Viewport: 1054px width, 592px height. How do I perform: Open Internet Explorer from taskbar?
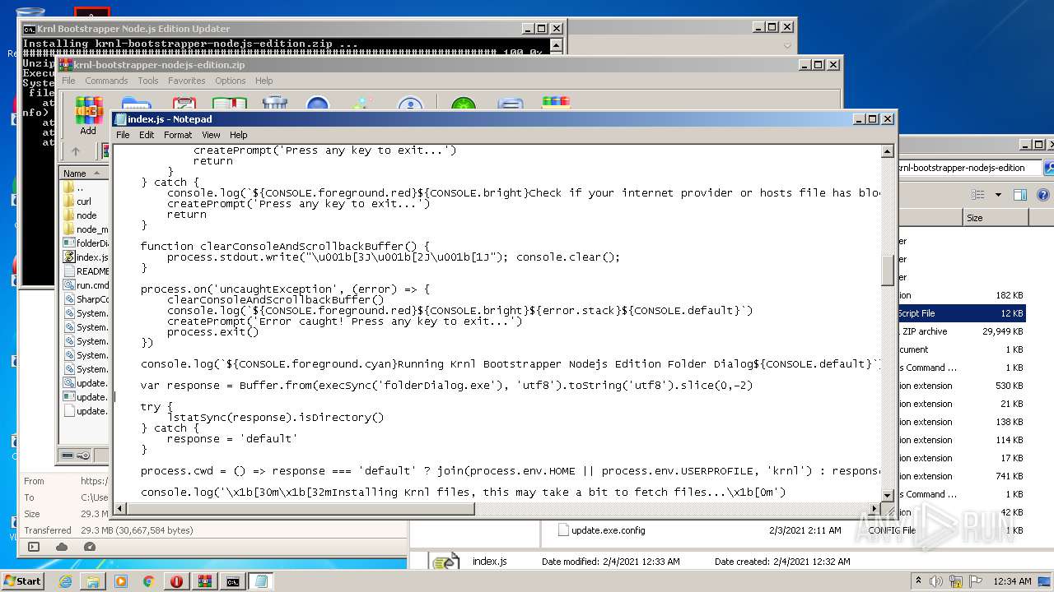65,581
